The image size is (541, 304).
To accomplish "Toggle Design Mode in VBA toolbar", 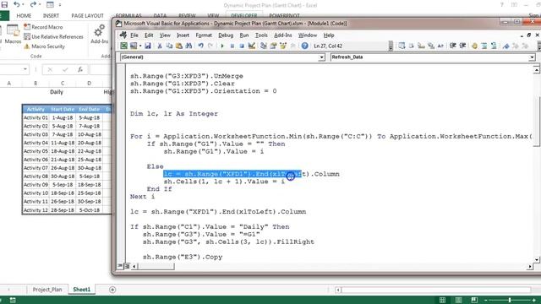I will coord(252,46).
